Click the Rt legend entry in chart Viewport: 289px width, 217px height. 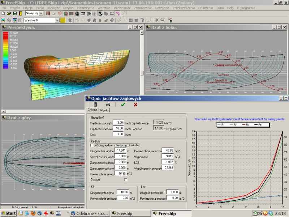pyautogui.click(x=245, y=125)
